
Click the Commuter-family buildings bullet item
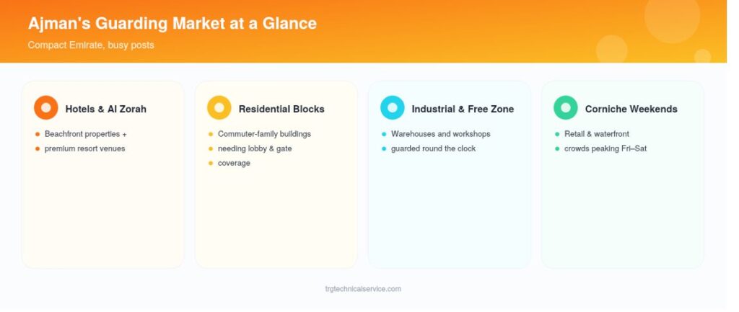(264, 134)
